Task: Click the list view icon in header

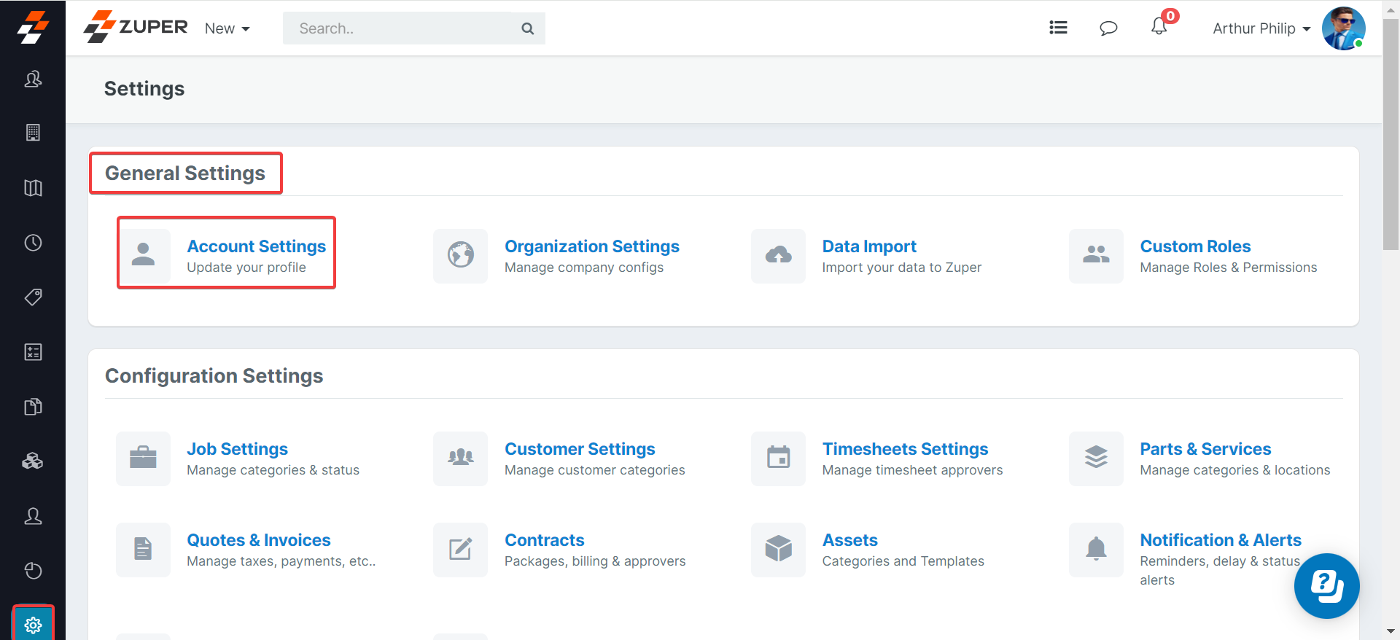Action: [x=1058, y=28]
